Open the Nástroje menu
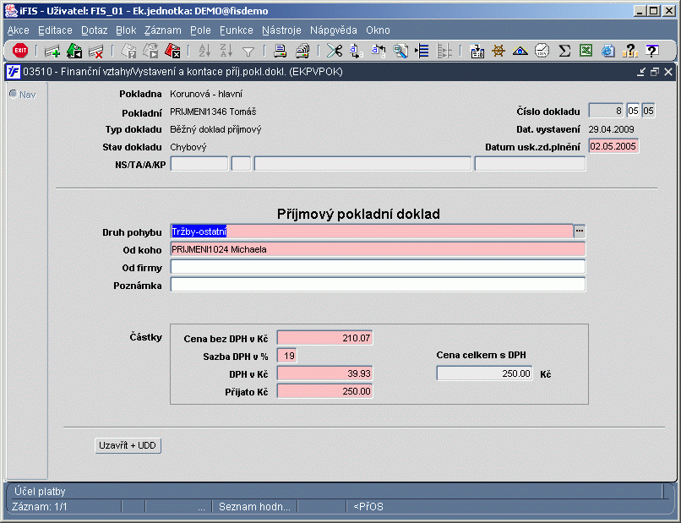This screenshot has height=523, width=681. click(x=281, y=30)
